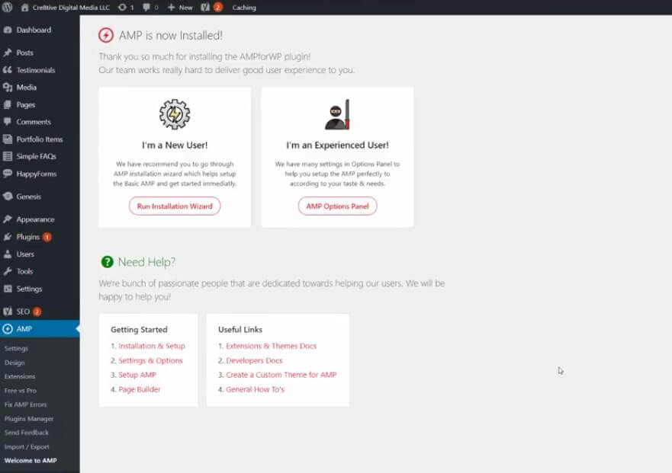672x473 pixels.
Task: Click the Dashboard gauge icon
Action: [x=8, y=30]
